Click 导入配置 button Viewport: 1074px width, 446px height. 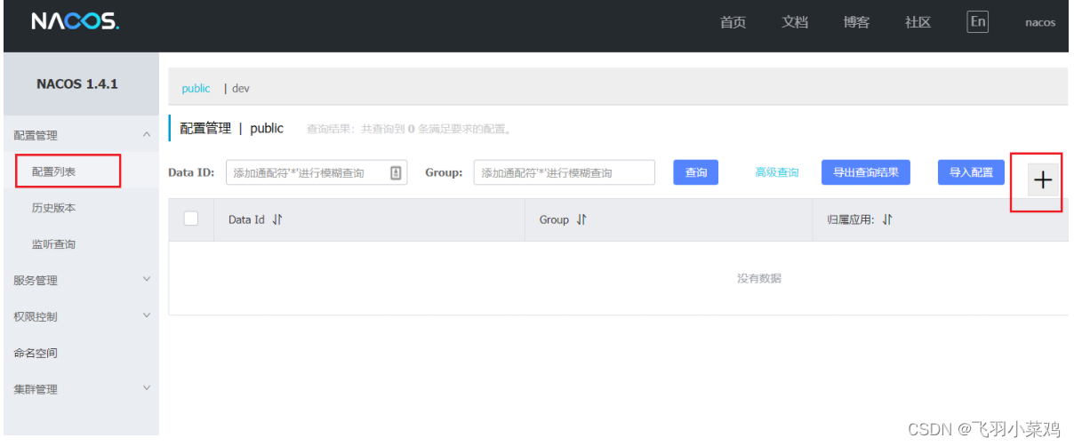coord(971,172)
